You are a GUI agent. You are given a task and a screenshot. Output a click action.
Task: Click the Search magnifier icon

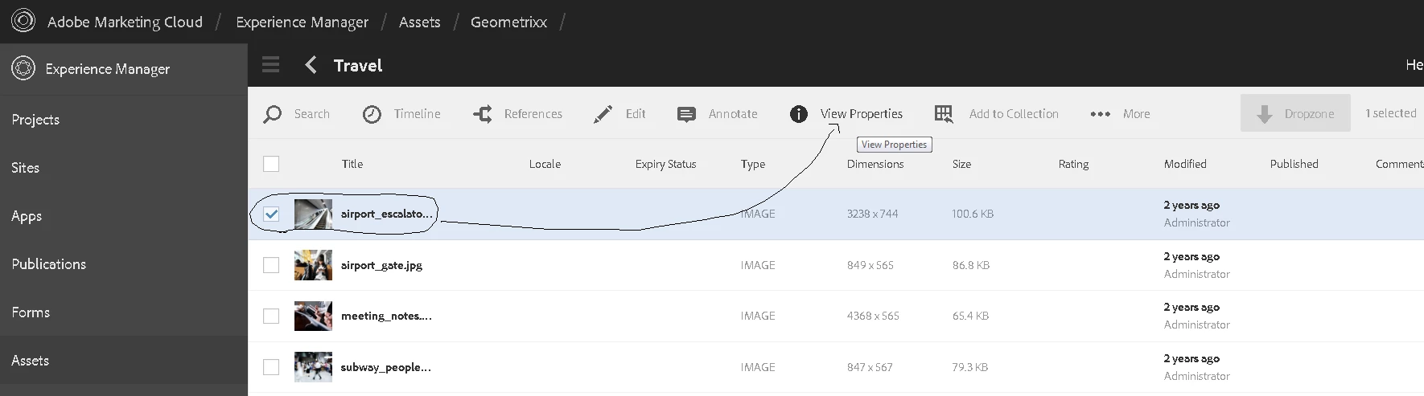click(x=273, y=114)
